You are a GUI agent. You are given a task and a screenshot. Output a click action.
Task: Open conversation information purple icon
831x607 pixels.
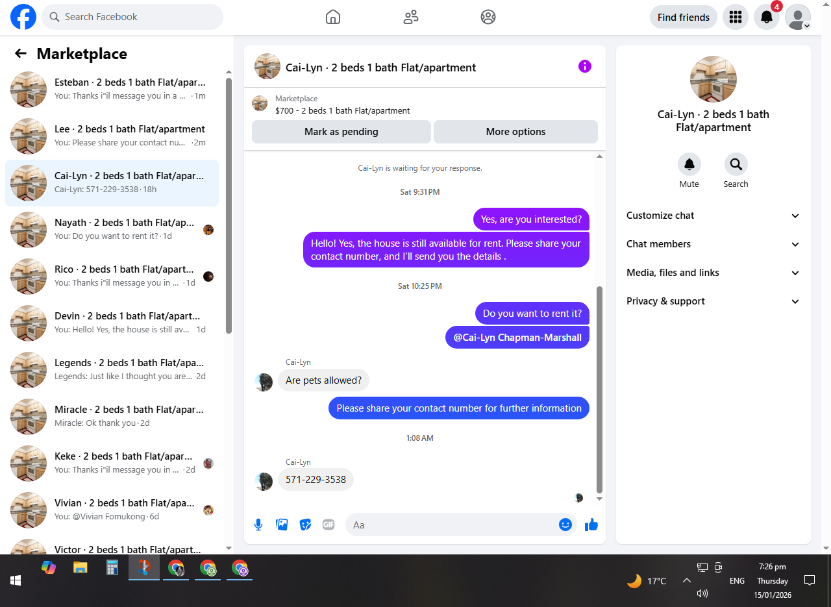(585, 66)
